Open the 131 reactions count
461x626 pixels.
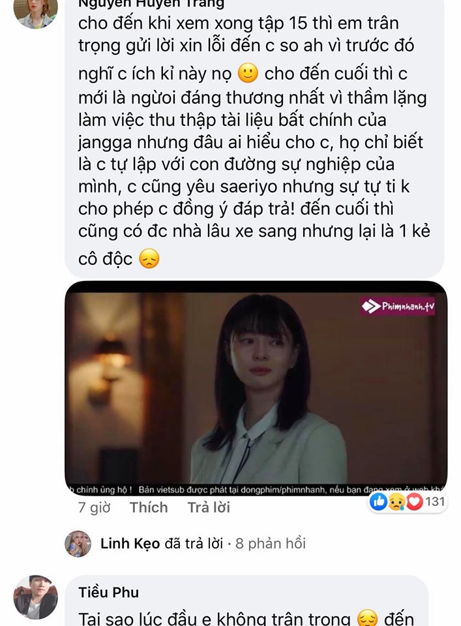[435, 501]
